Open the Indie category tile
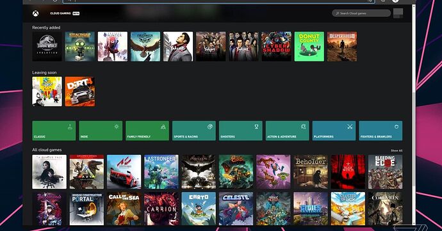442x231 pixels. 101,131
